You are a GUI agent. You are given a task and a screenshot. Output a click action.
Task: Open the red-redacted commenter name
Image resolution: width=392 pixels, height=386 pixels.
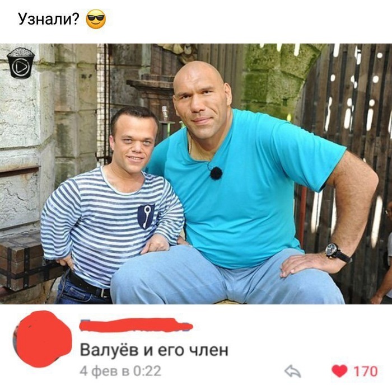136,325
